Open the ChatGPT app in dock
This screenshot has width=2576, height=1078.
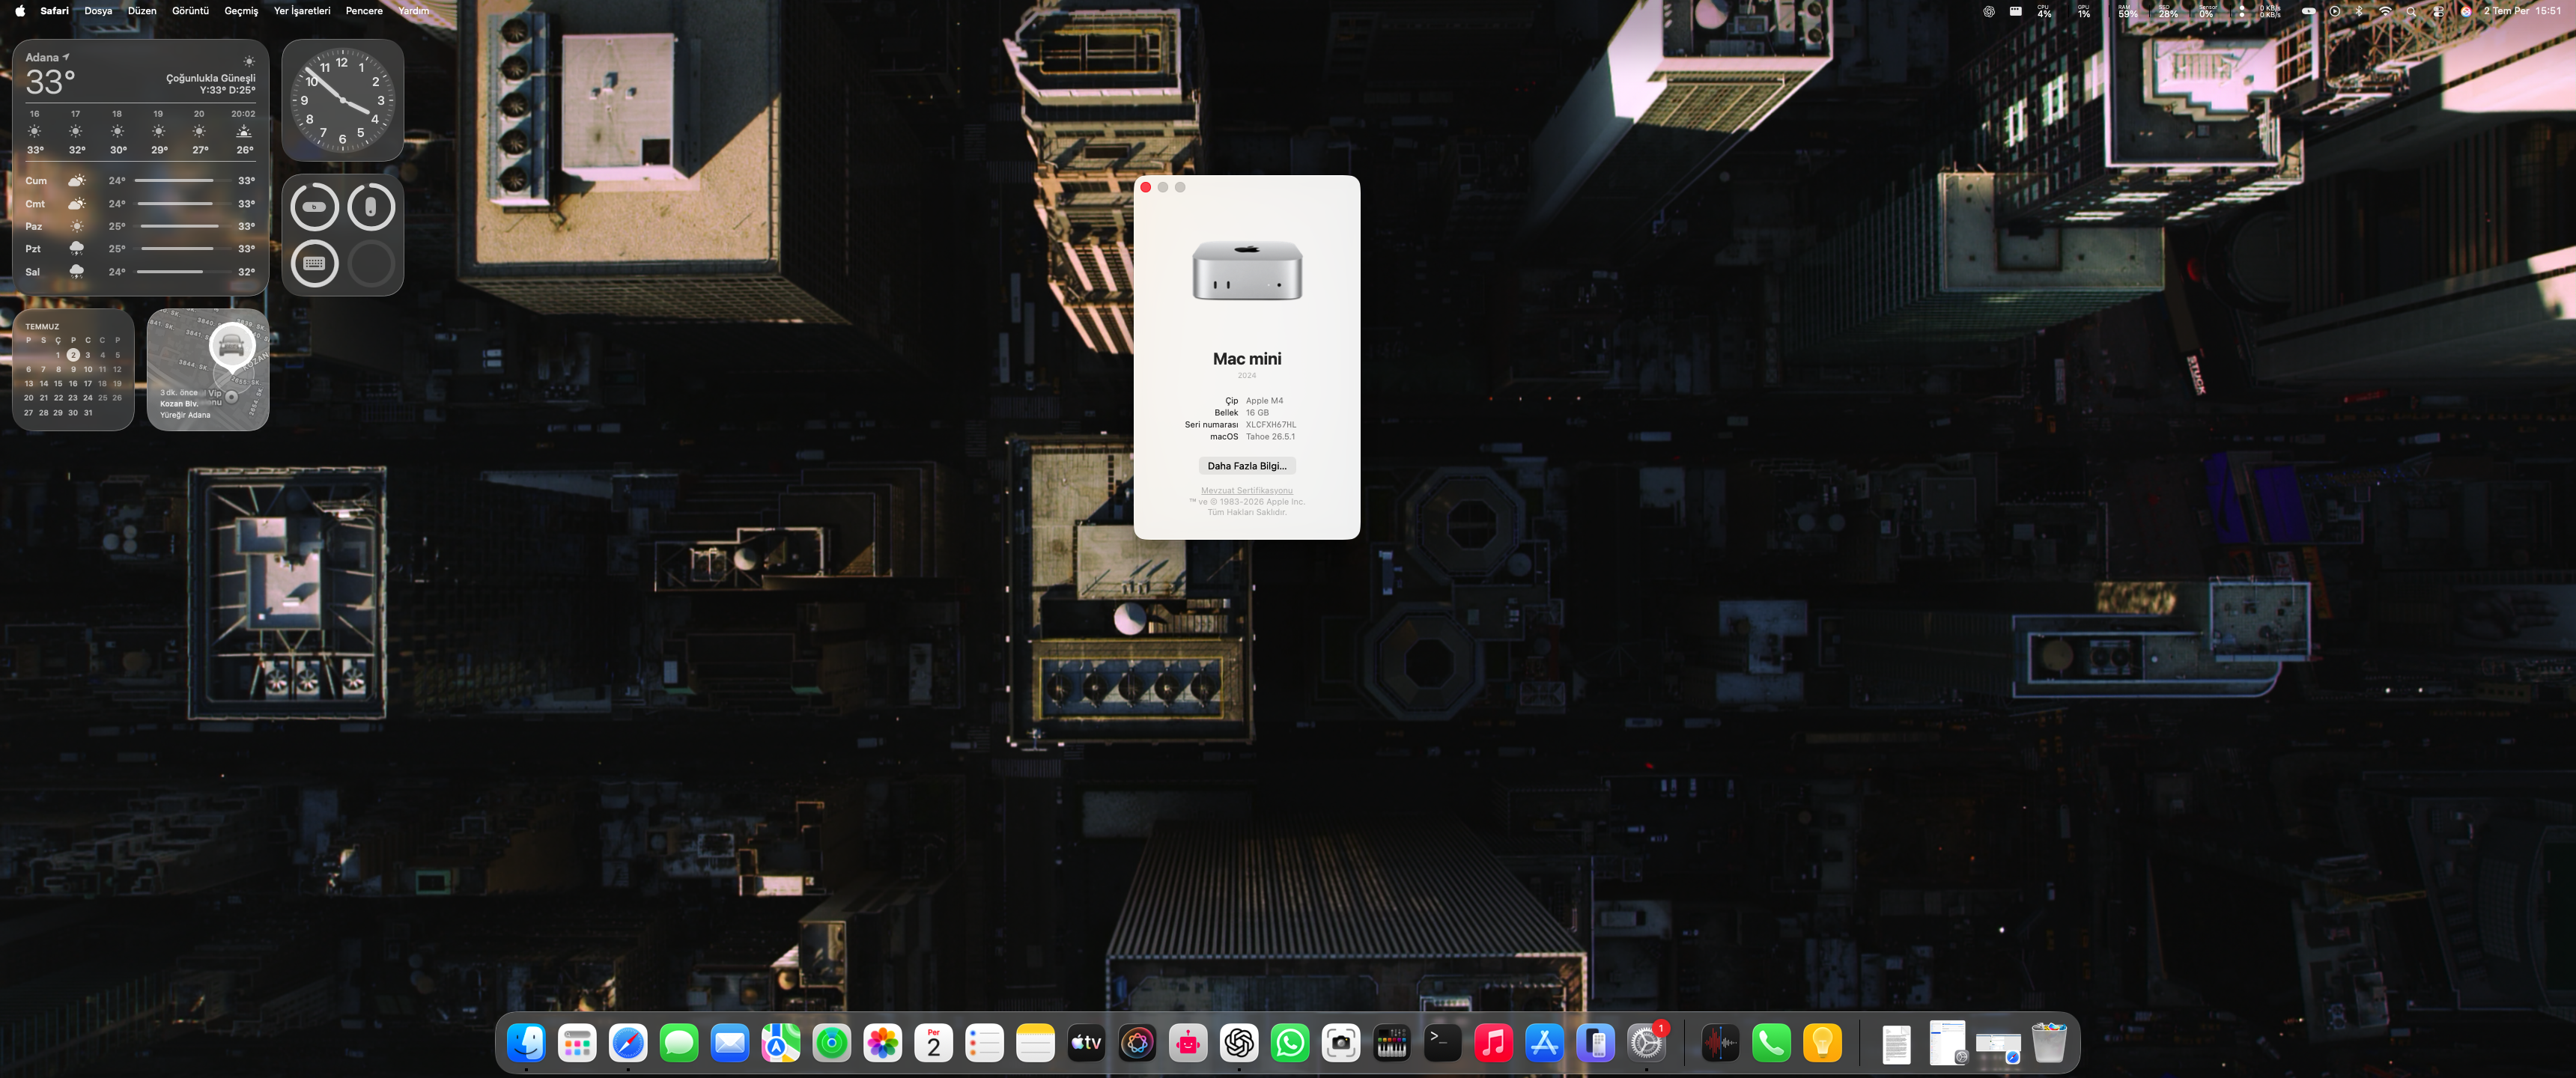coord(1238,1043)
